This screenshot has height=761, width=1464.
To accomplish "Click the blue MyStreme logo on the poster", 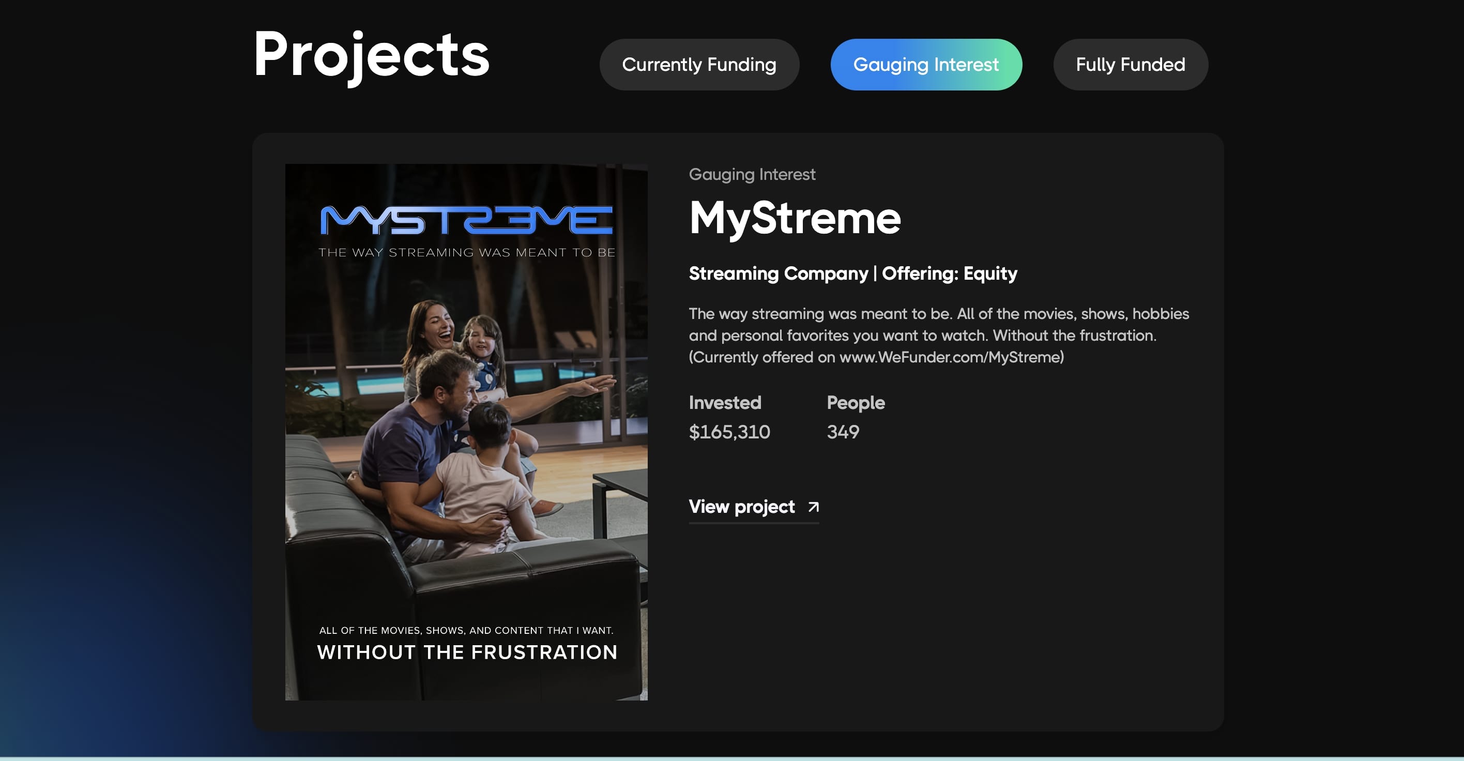I will [x=466, y=220].
